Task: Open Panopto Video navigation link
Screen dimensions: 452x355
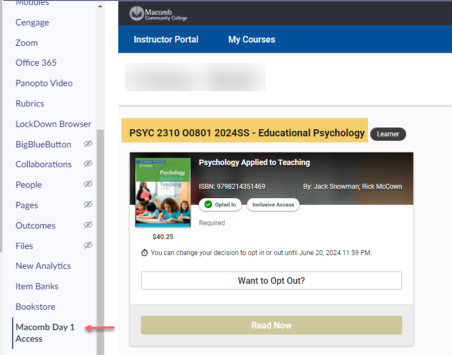Action: click(x=44, y=83)
